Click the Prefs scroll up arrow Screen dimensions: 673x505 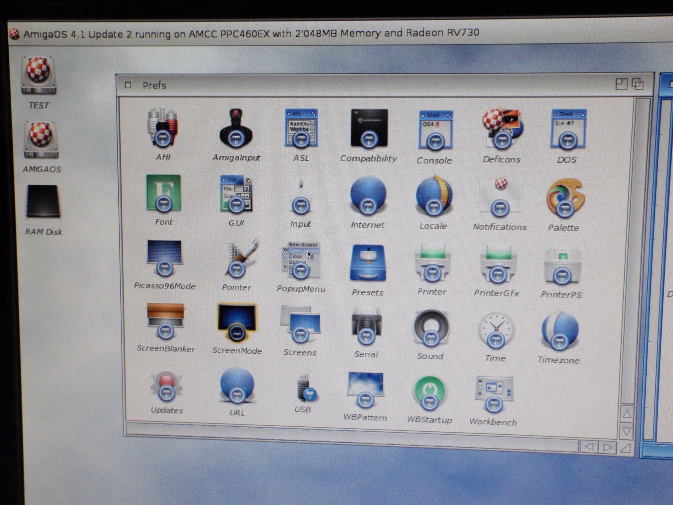pyautogui.click(x=627, y=414)
